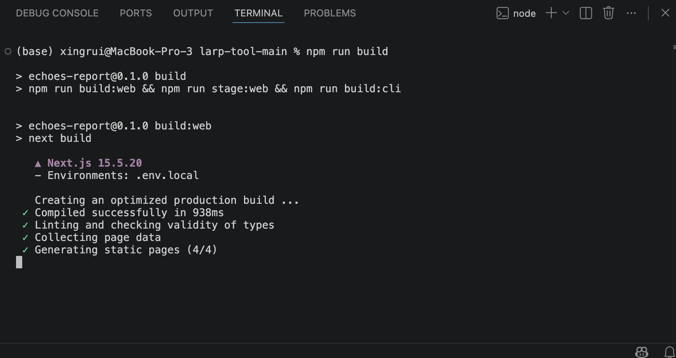Click 'Collecting page data' line

(x=91, y=237)
